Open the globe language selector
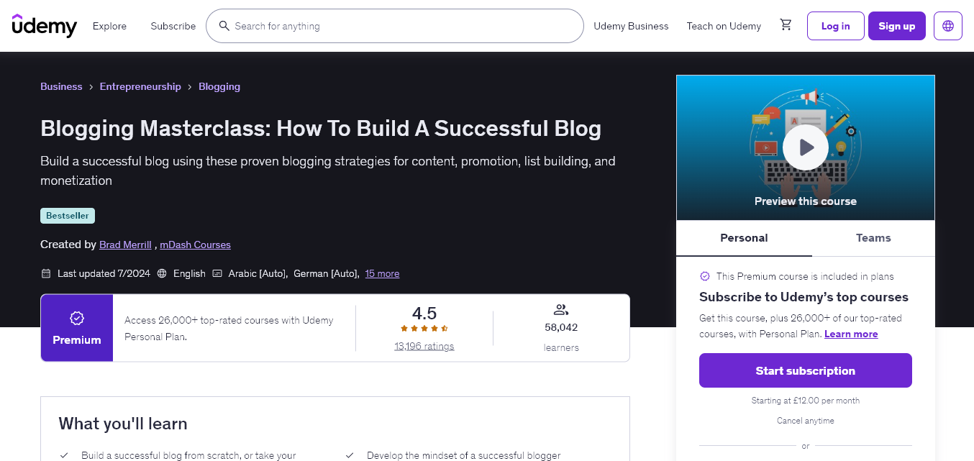 948,26
